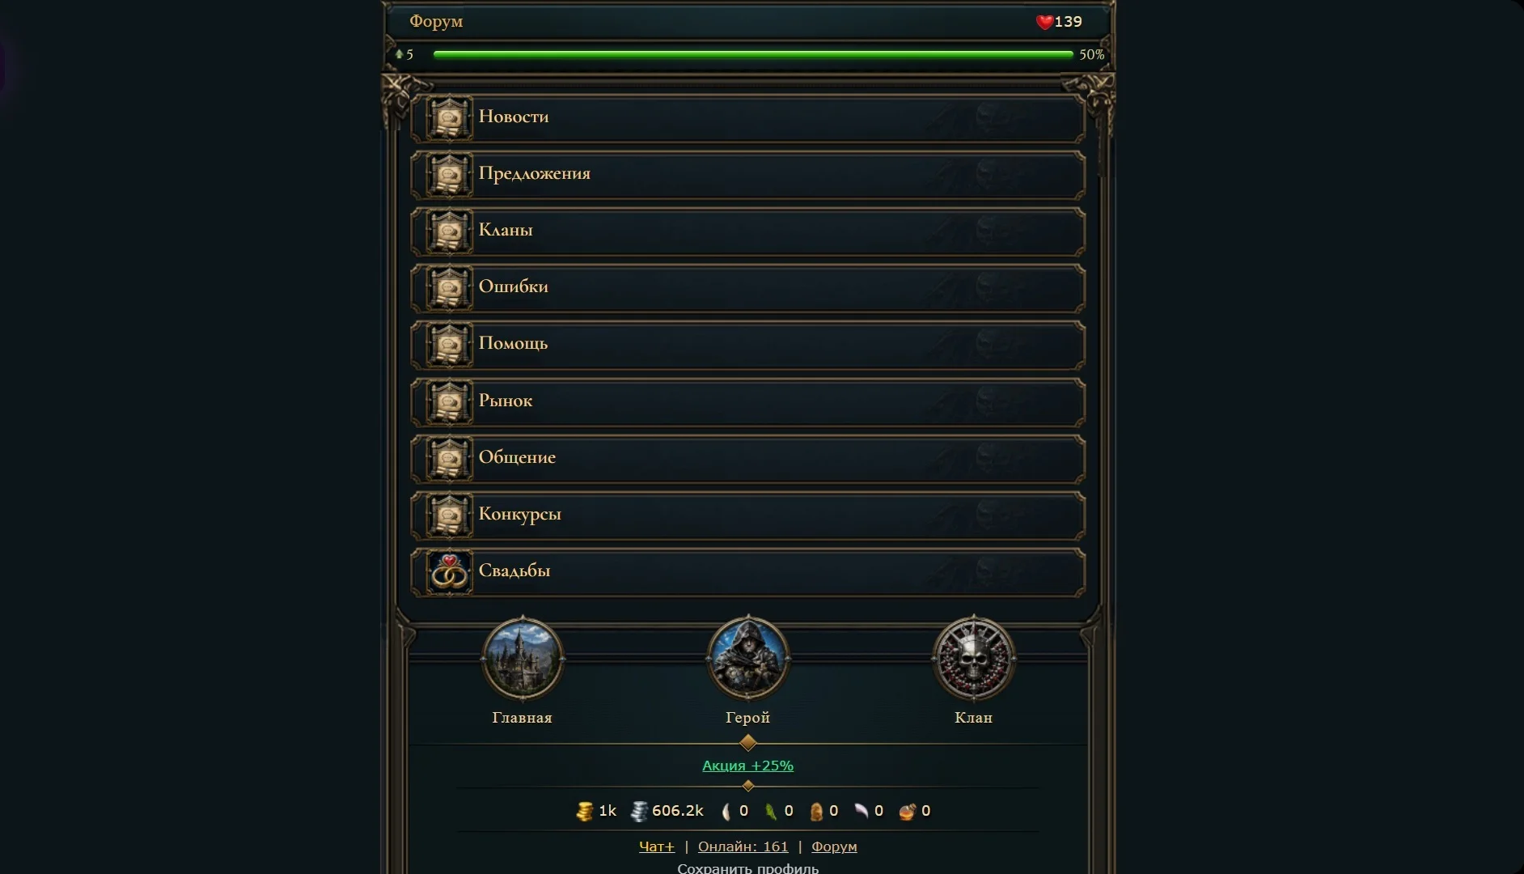Open the Общение forum category

747,459
